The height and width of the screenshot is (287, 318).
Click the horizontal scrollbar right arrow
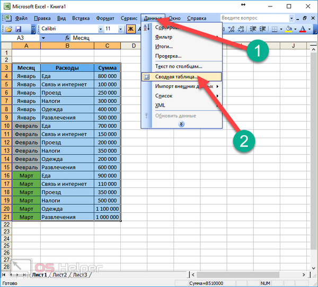pyautogui.click(x=304, y=275)
